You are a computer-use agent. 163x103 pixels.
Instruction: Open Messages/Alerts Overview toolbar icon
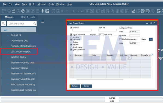tap(148, 11)
